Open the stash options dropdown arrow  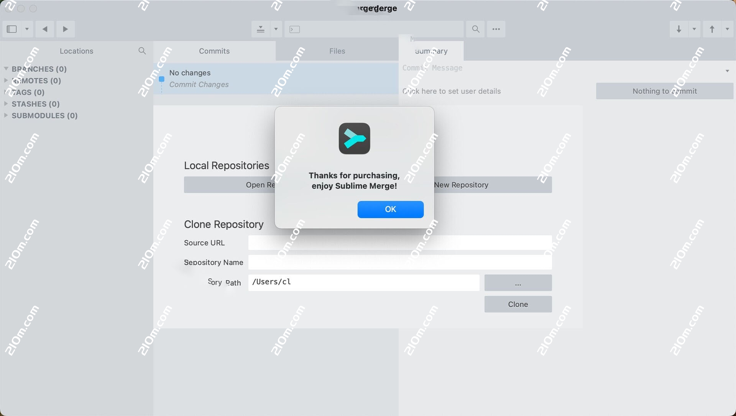pyautogui.click(x=276, y=29)
